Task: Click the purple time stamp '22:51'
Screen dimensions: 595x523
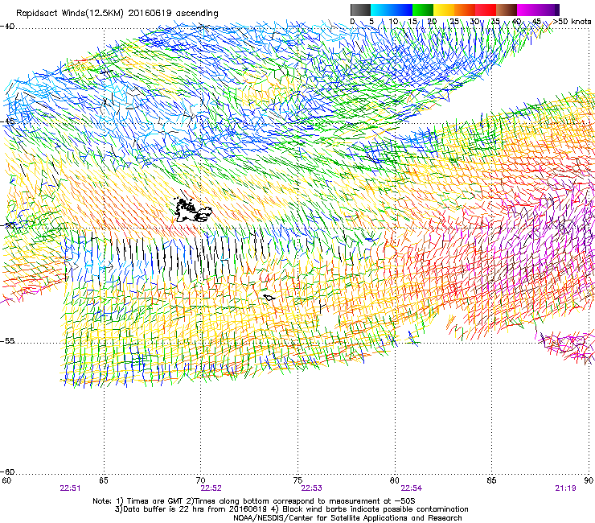Action: click(70, 488)
